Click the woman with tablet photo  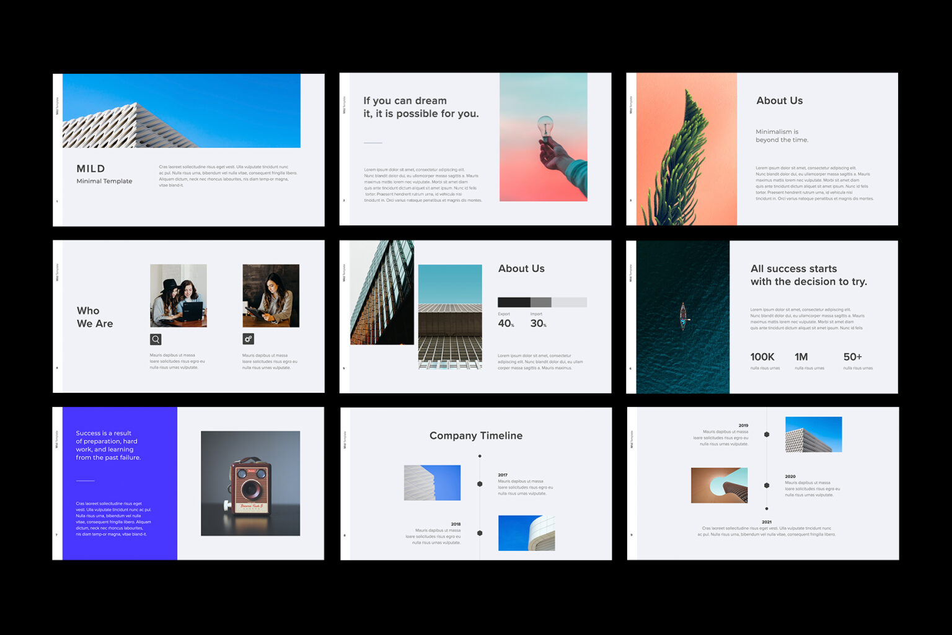pyautogui.click(x=271, y=296)
